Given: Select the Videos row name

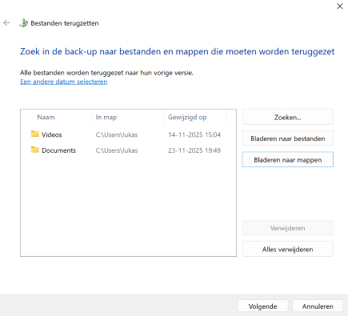Looking at the screenshot, I should coord(52,134).
